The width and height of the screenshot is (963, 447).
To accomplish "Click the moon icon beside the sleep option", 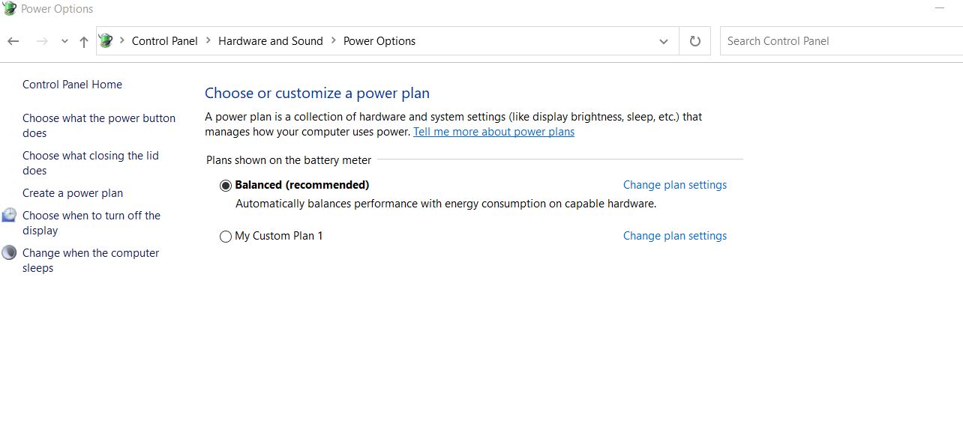I will coord(9,253).
